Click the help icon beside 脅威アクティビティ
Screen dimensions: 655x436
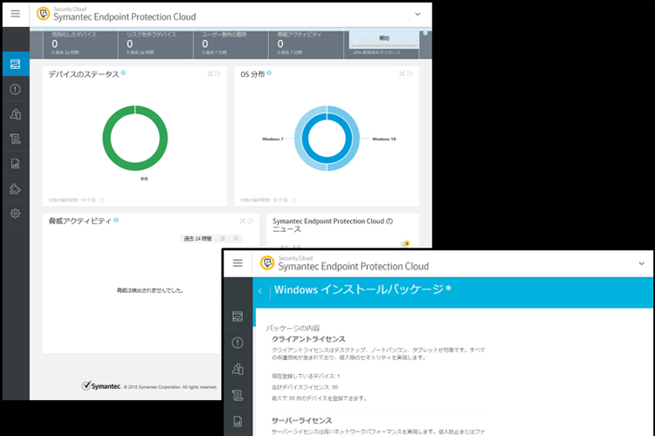click(x=116, y=220)
